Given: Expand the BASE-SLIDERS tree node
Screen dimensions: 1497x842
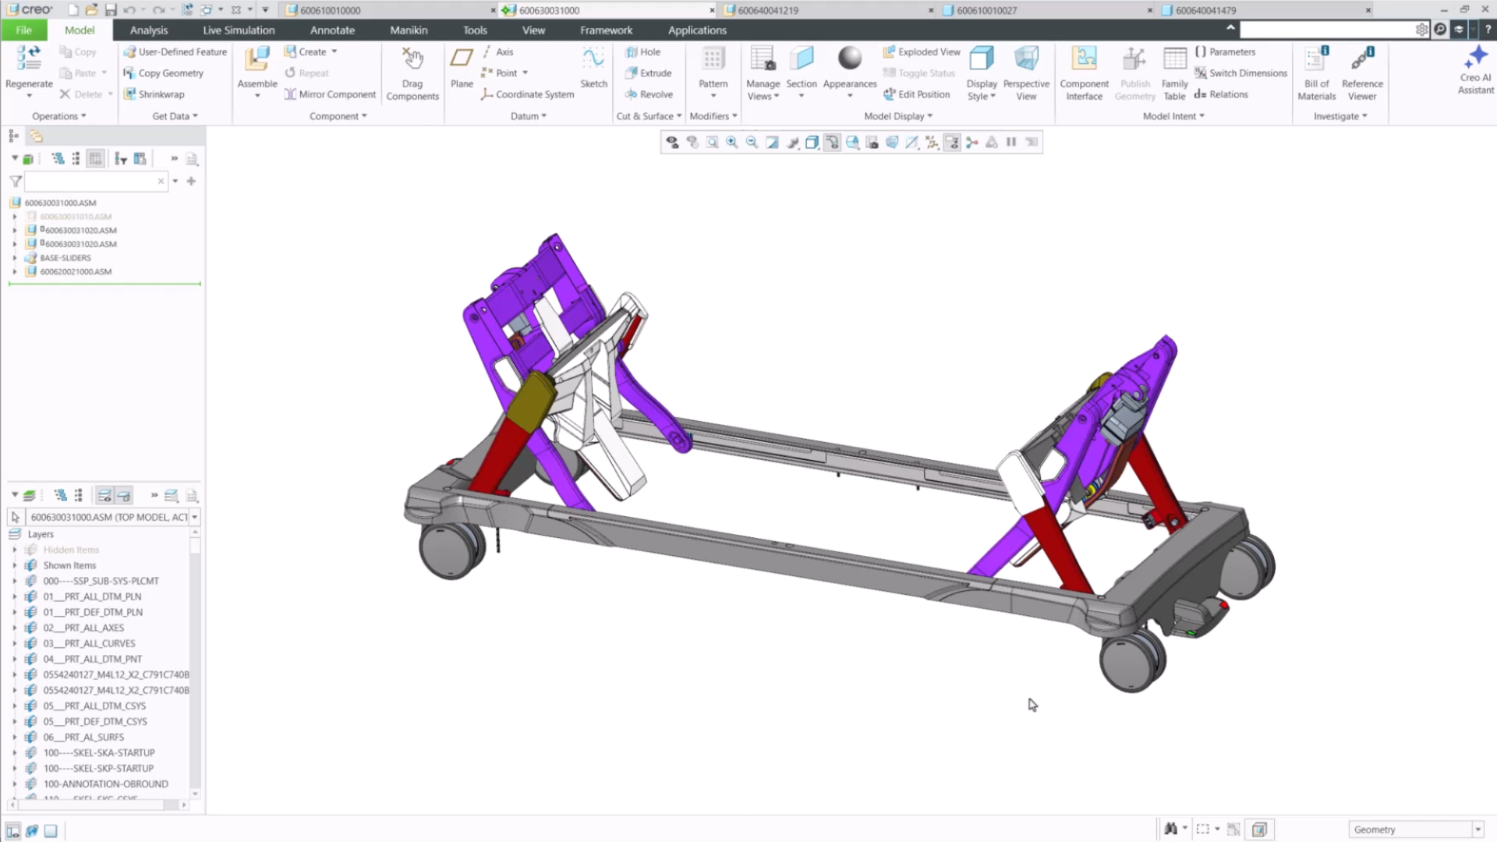Looking at the screenshot, I should pos(14,257).
